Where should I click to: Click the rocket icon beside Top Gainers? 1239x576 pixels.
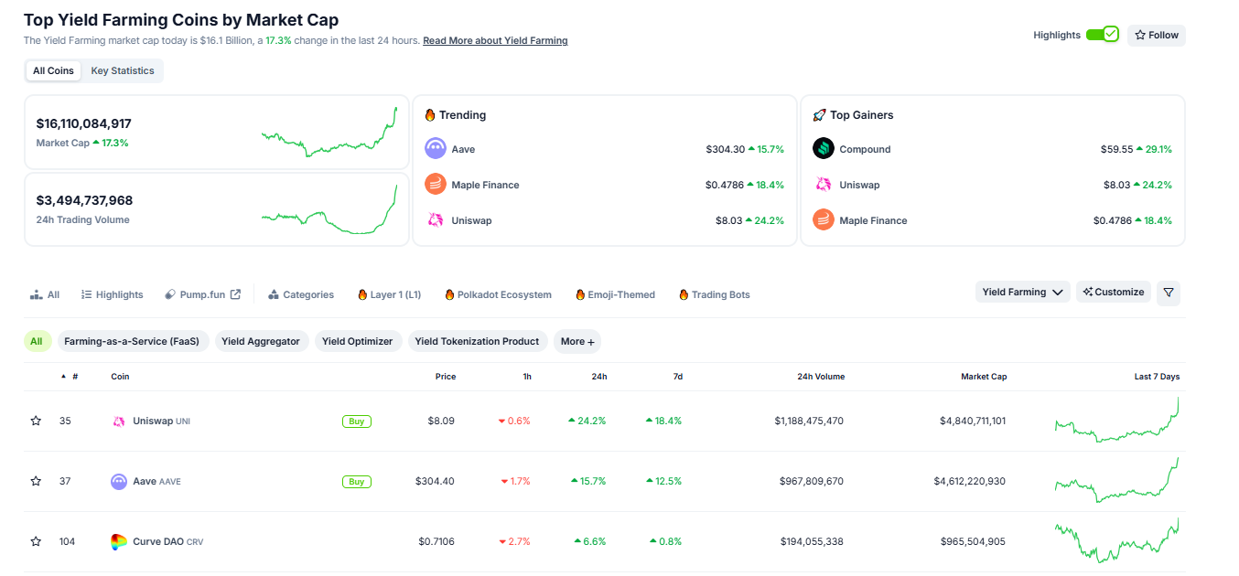pyautogui.click(x=819, y=115)
